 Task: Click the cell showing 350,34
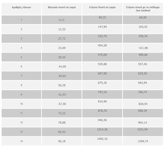click(143, 38)
